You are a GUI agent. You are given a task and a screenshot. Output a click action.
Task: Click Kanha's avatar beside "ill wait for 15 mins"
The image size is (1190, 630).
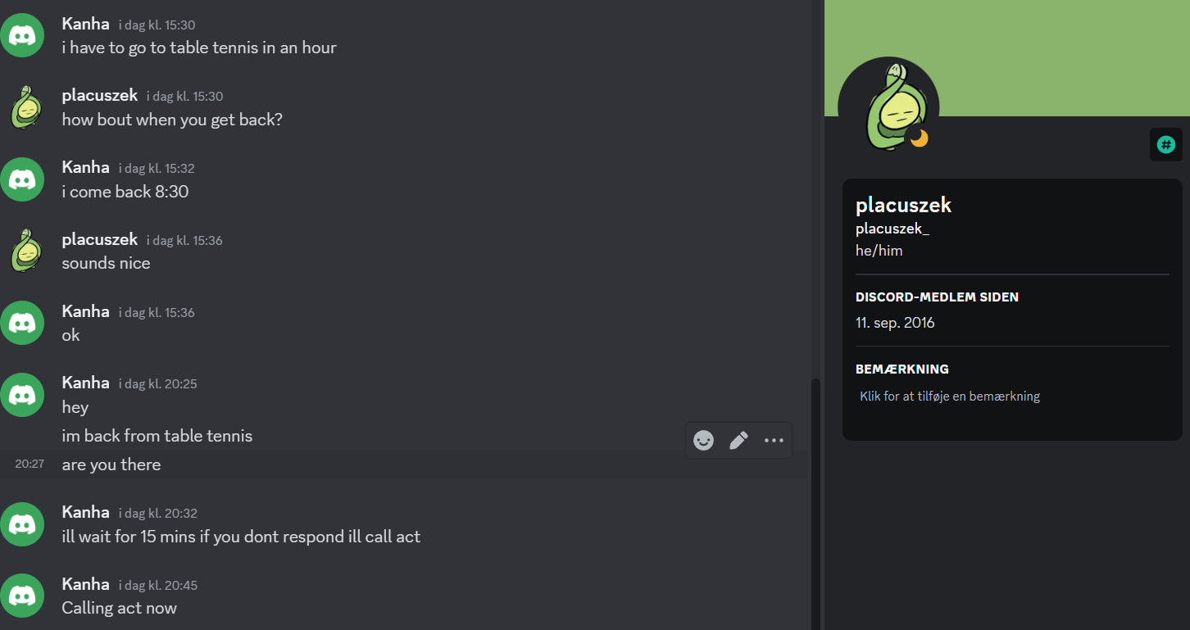pyautogui.click(x=21, y=524)
